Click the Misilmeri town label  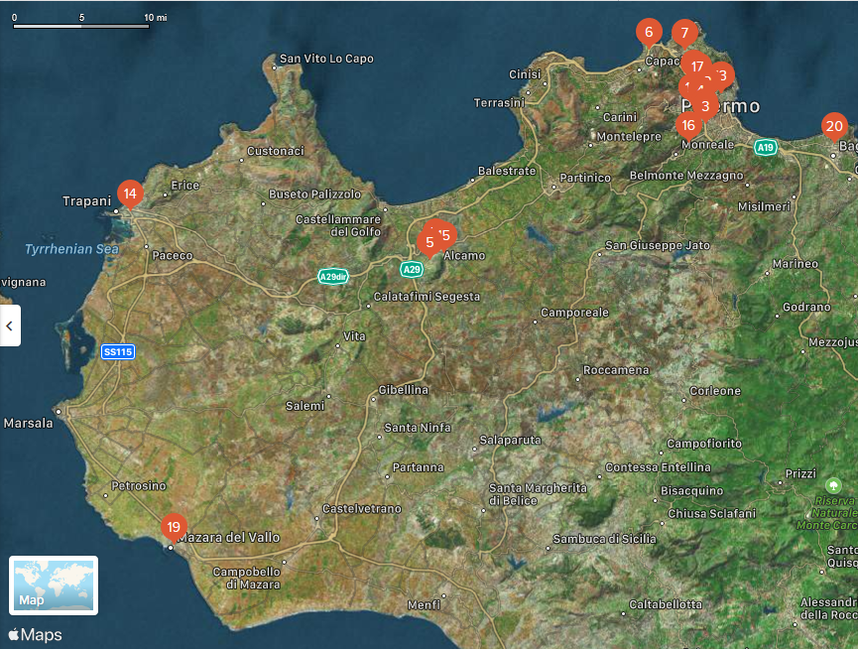click(764, 206)
